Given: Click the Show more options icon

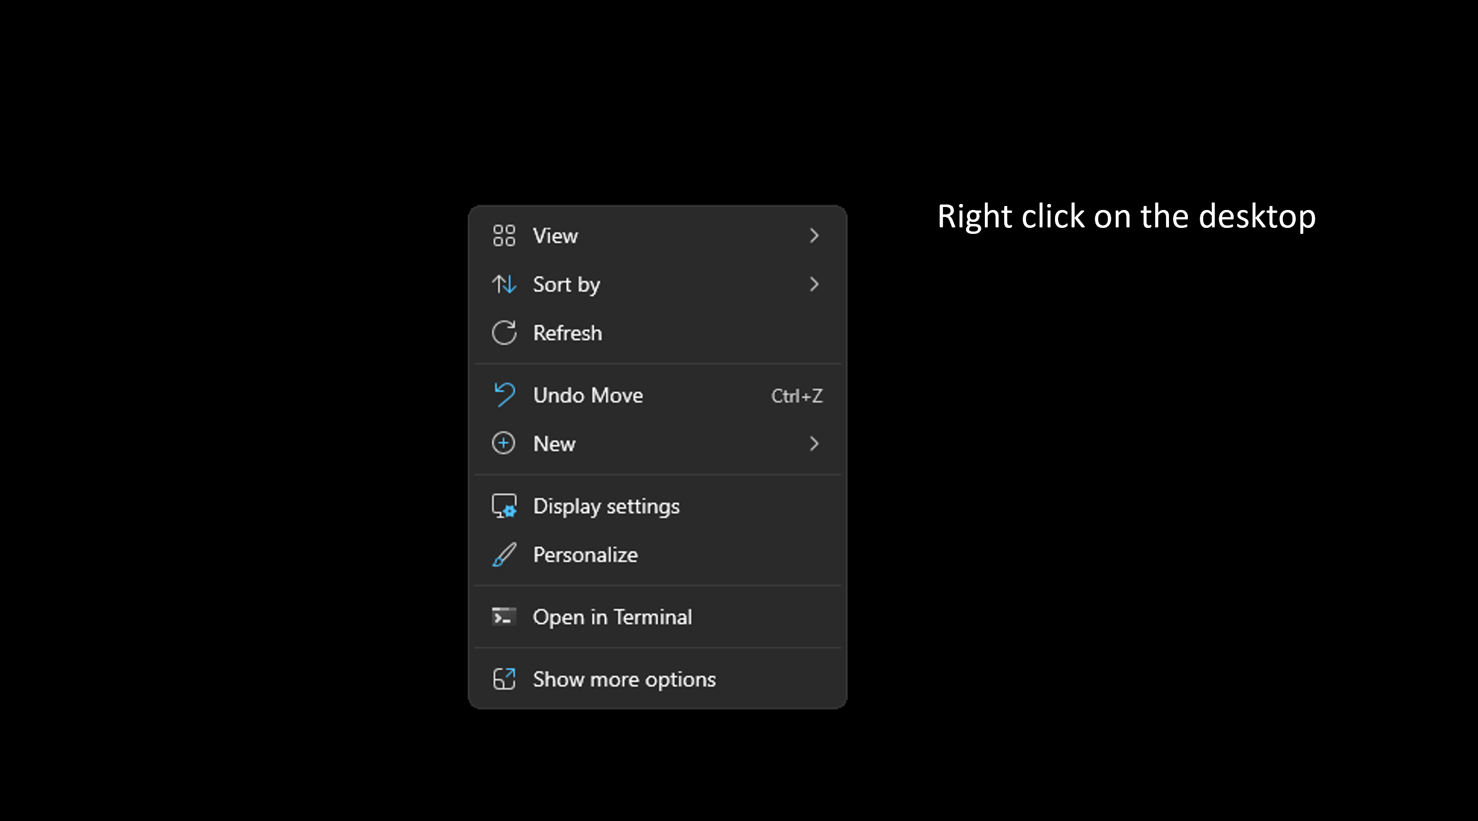Looking at the screenshot, I should pyautogui.click(x=504, y=679).
